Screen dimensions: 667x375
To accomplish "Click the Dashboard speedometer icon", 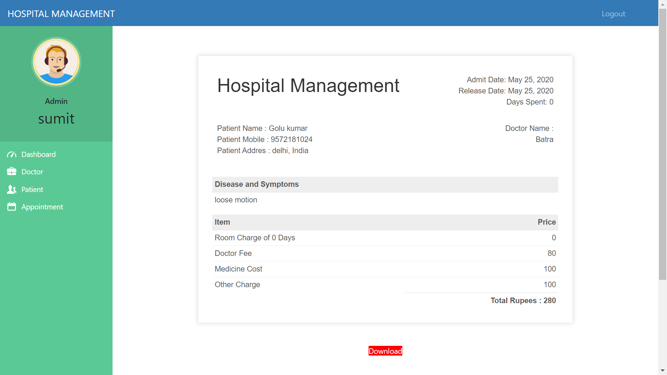I will [x=11, y=155].
